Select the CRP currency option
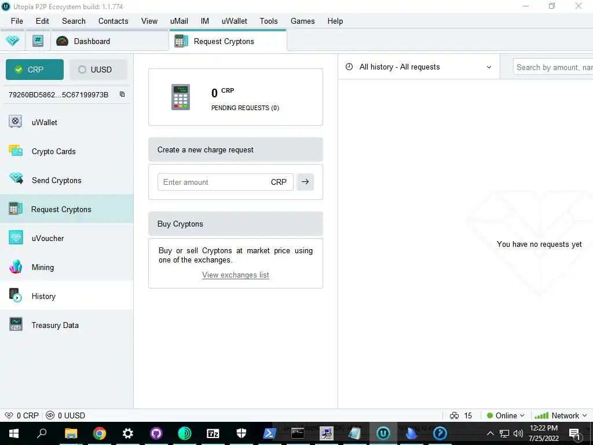 click(35, 70)
